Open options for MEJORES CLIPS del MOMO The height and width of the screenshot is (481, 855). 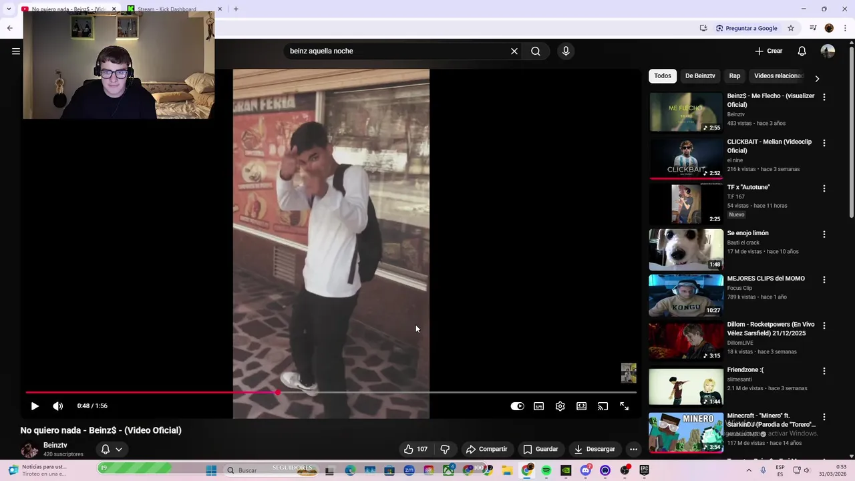tap(824, 280)
